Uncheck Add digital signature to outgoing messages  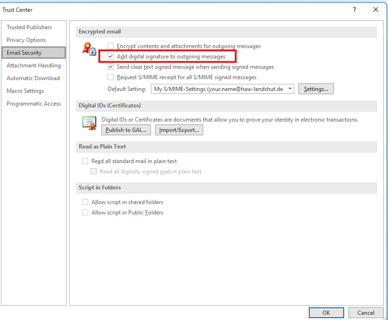point(111,57)
